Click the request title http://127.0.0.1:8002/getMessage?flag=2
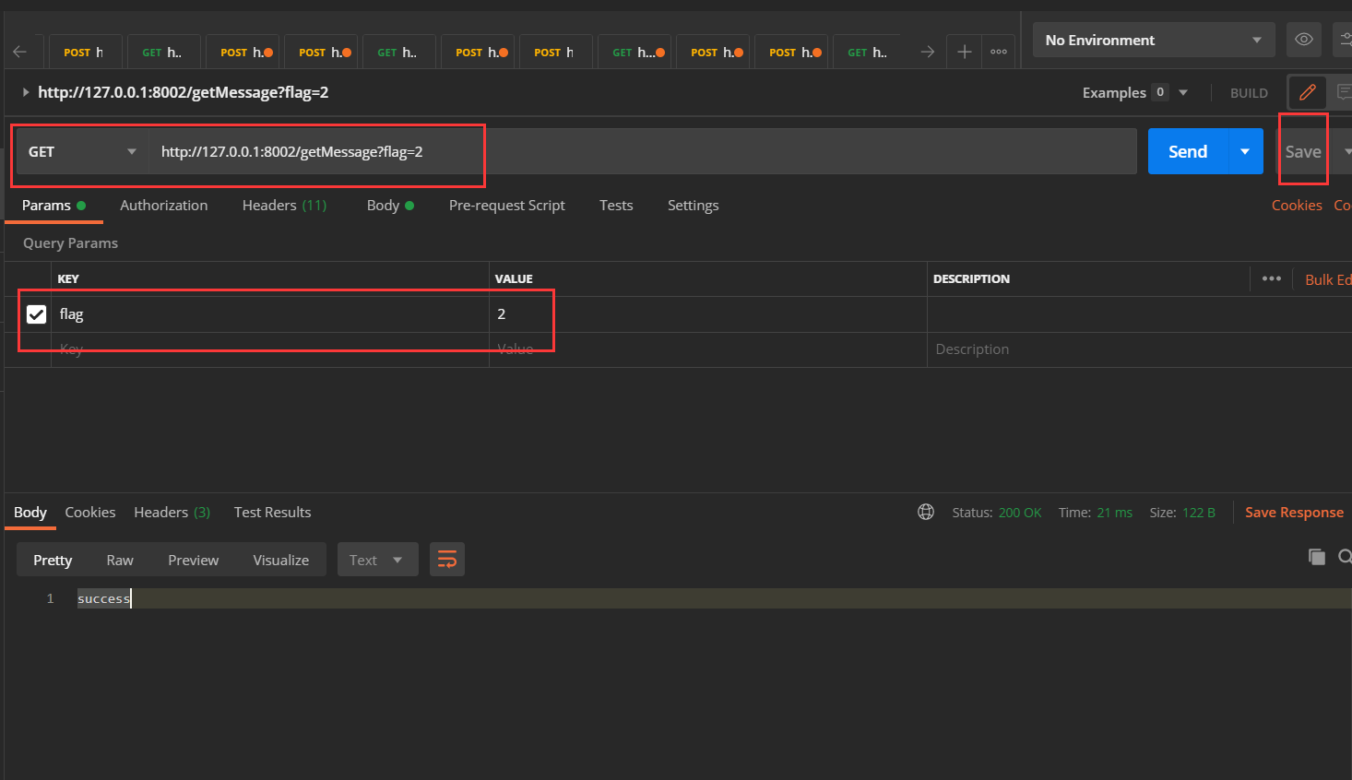The image size is (1352, 780). (x=183, y=92)
